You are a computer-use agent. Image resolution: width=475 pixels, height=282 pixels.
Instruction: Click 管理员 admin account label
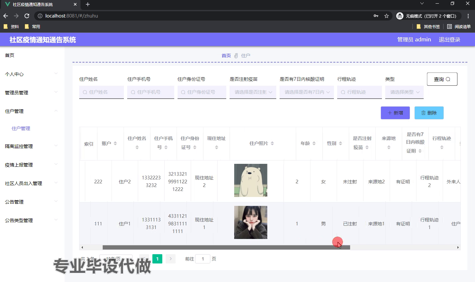click(414, 40)
